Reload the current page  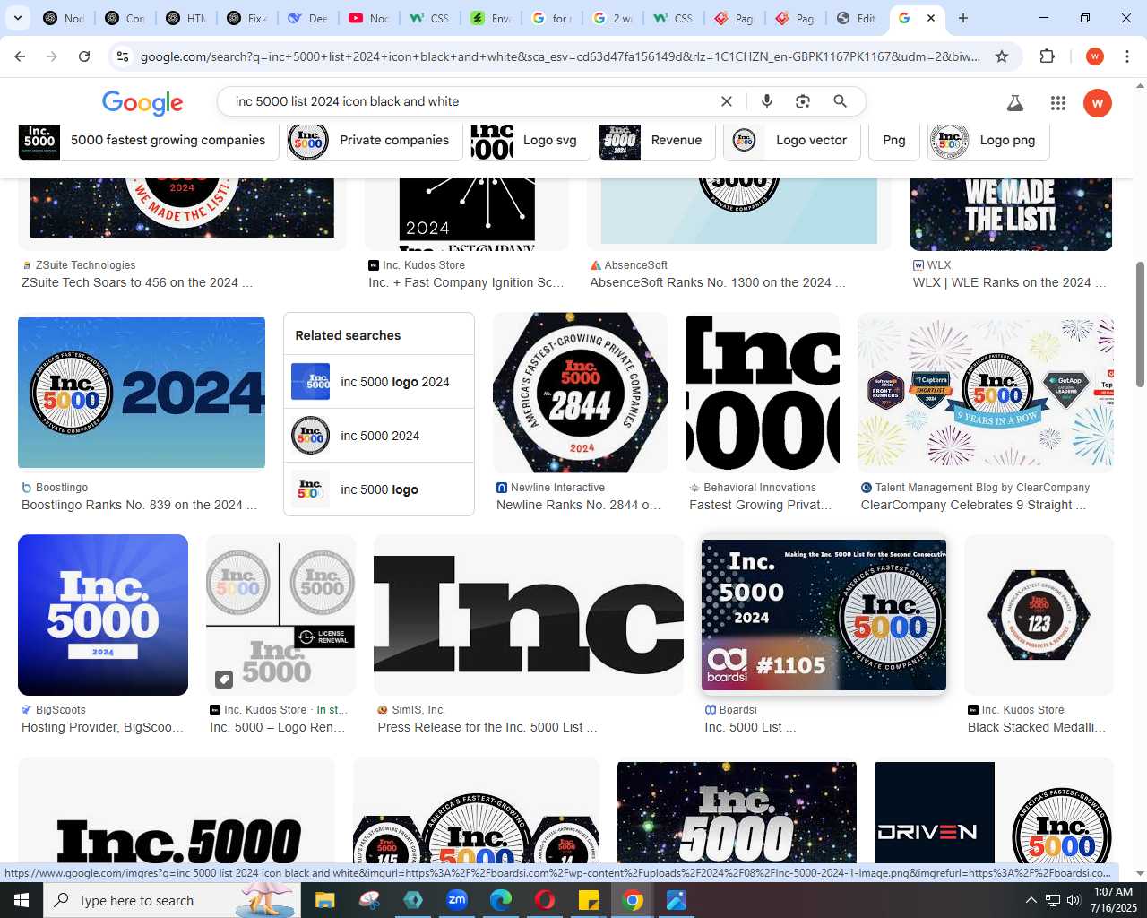pyautogui.click(x=84, y=56)
